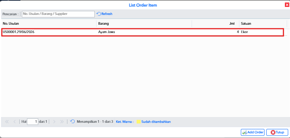Click the Menampilkan 1 - 1 dari 3 text
Image resolution: width=290 pixels, height=138 pixels.
click(95, 122)
